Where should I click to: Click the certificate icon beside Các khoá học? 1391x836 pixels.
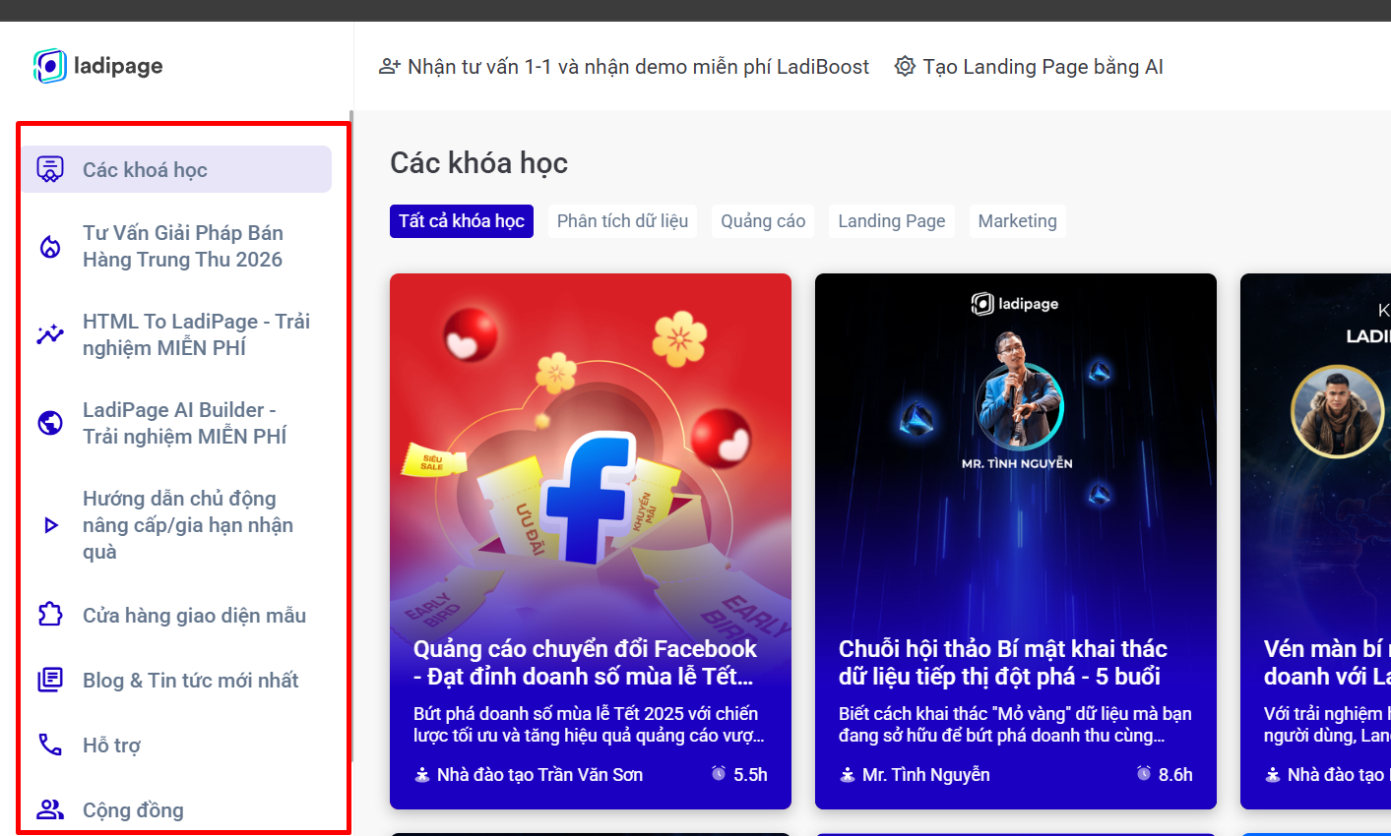click(50, 169)
